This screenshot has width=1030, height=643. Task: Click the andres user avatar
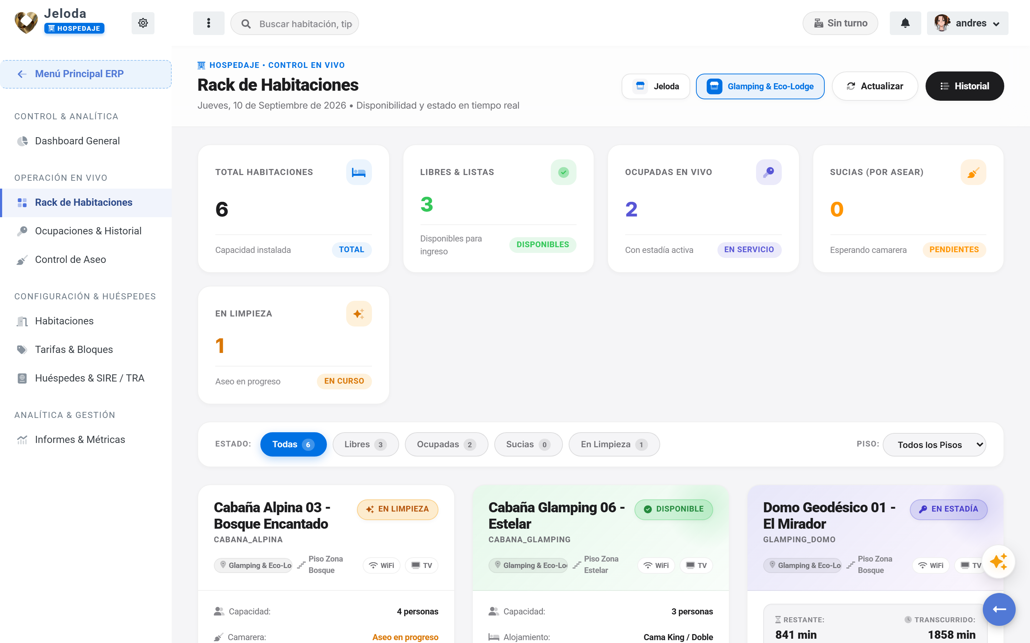[942, 23]
